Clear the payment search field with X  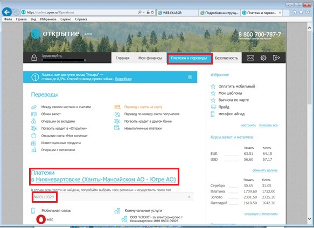click(x=189, y=197)
